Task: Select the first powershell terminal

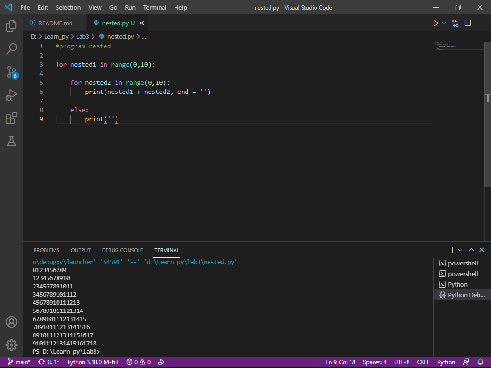Action: tap(462, 263)
